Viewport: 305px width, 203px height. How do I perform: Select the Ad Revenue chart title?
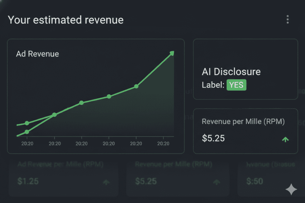(x=37, y=54)
